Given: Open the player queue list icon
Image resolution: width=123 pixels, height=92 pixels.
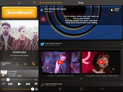Looking at the screenshot, I should (x=36, y=84).
